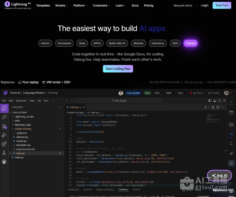Click the this_studio search input field

pyautogui.click(x=119, y=101)
